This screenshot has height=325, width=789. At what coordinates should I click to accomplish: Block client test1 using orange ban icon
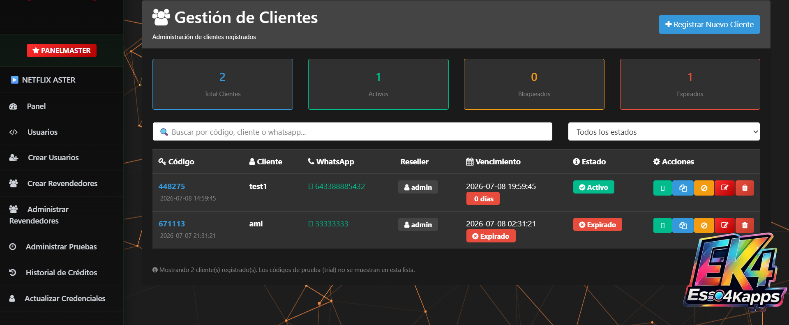[x=704, y=188]
